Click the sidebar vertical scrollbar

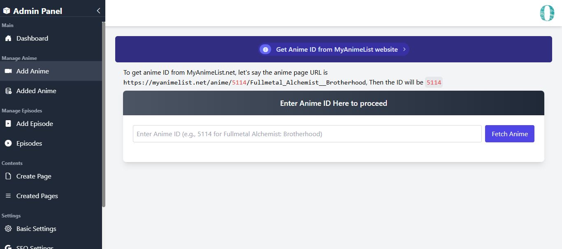click(104, 115)
